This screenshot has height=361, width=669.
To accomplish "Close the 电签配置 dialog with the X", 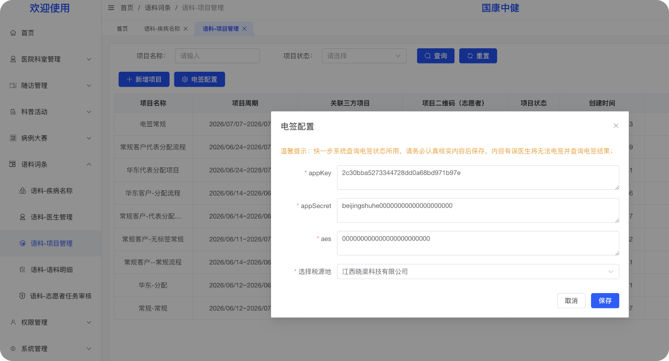I will tap(616, 126).
